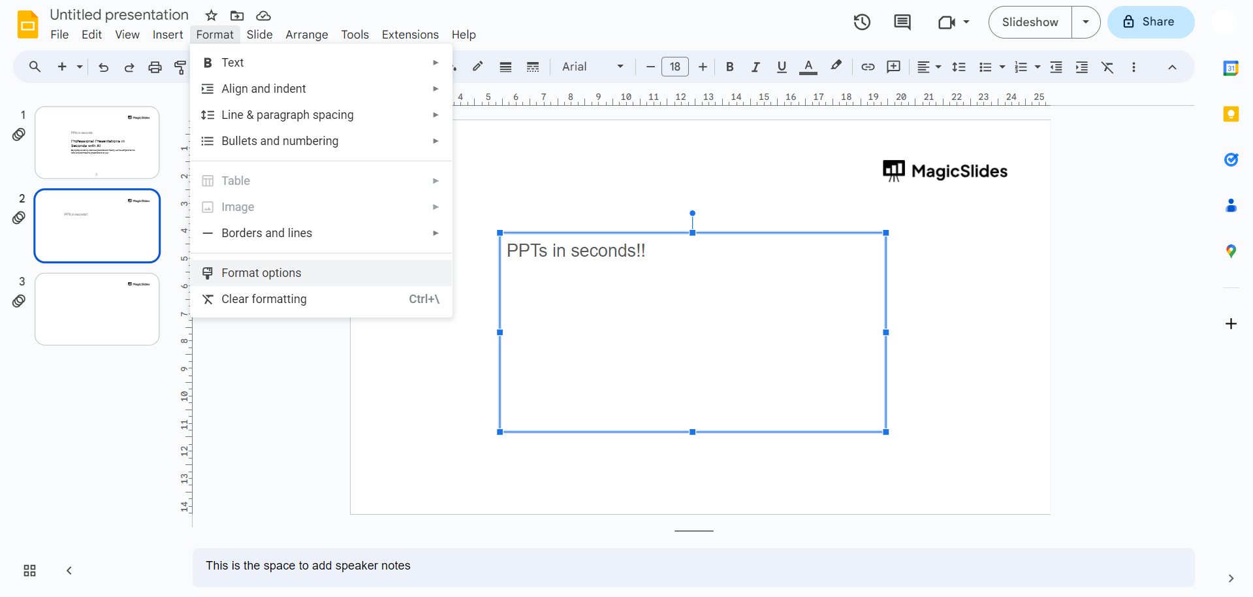Open the Arial font dropdown
1253x597 pixels.
(x=592, y=67)
